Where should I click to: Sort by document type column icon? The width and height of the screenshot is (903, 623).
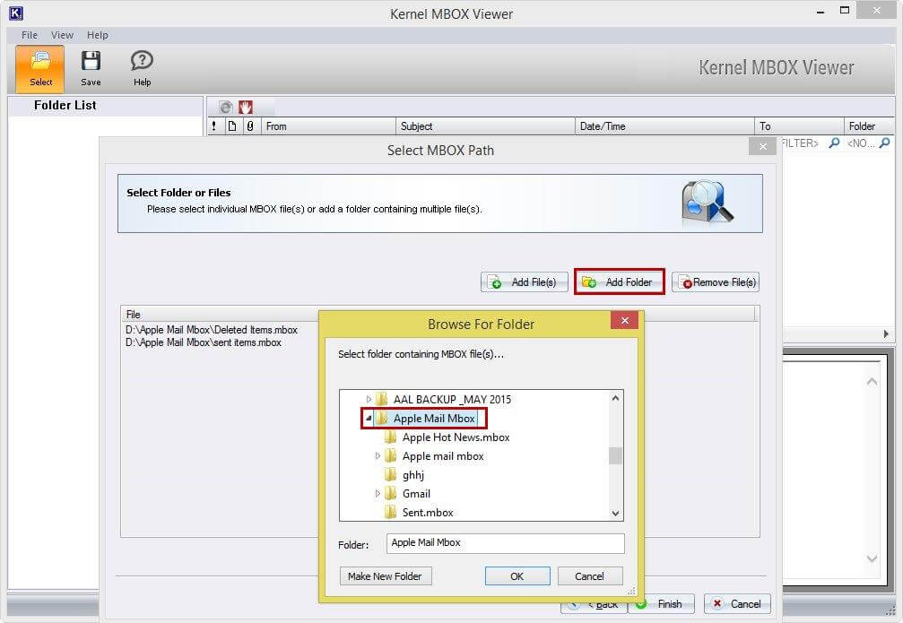tap(232, 126)
